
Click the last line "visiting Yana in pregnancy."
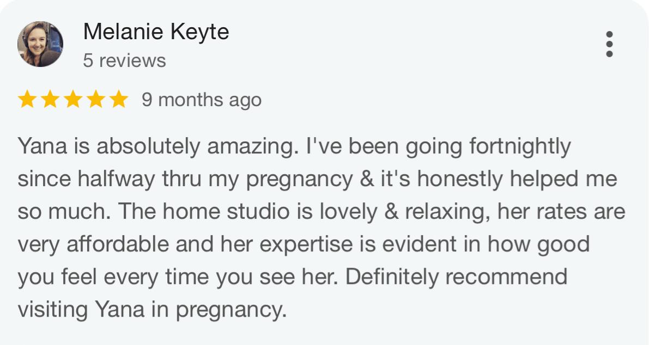click(x=151, y=310)
